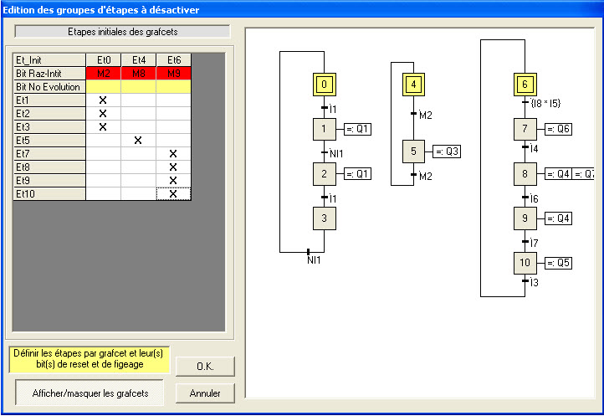This screenshot has height=416, width=604.
Task: Click the yellow No Evolution cell under Et6
Action: tap(173, 87)
